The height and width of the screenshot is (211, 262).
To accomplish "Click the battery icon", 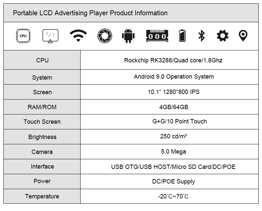I will [182, 35].
